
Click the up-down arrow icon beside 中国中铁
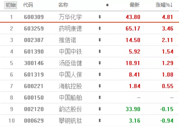pos(100,52)
